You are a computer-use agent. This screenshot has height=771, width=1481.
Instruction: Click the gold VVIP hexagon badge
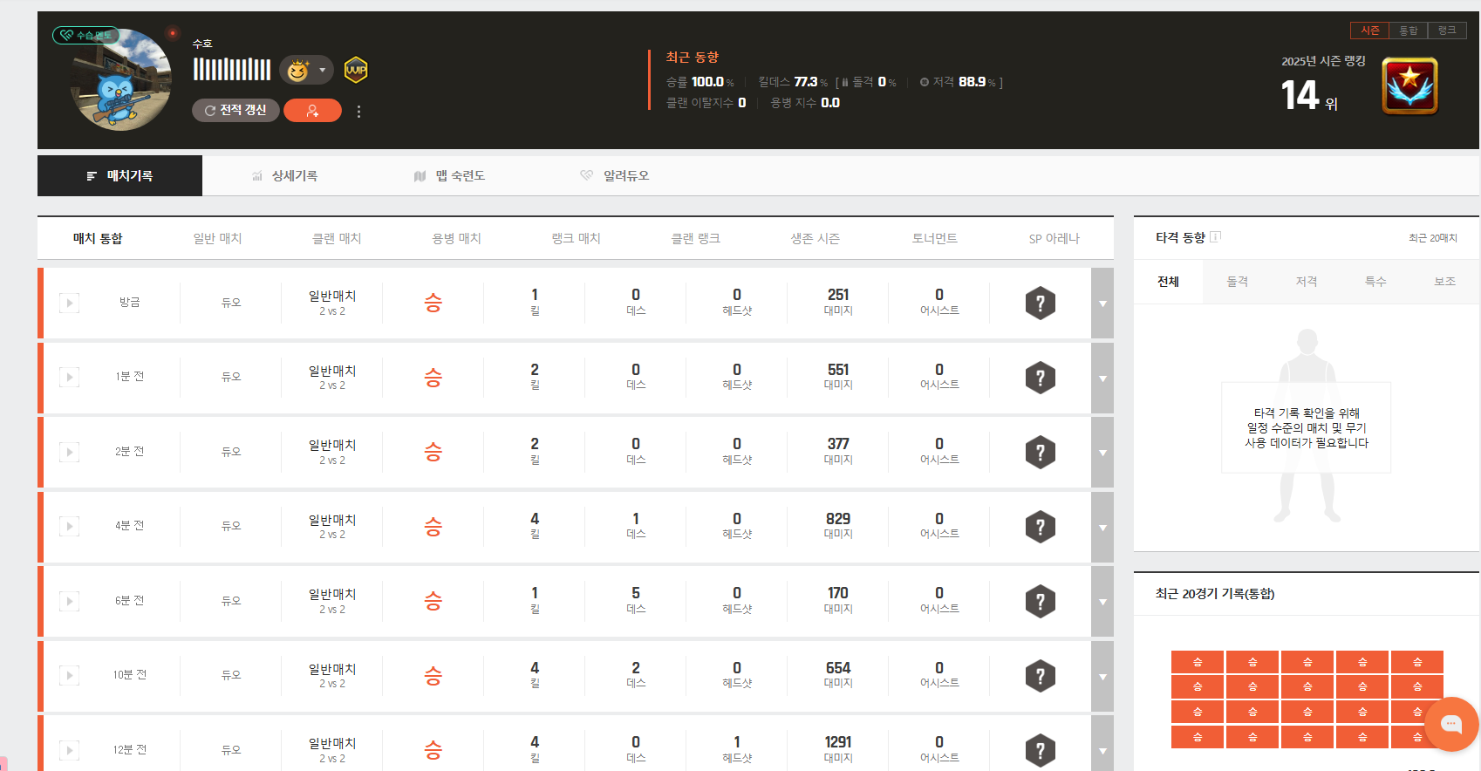[x=356, y=70]
